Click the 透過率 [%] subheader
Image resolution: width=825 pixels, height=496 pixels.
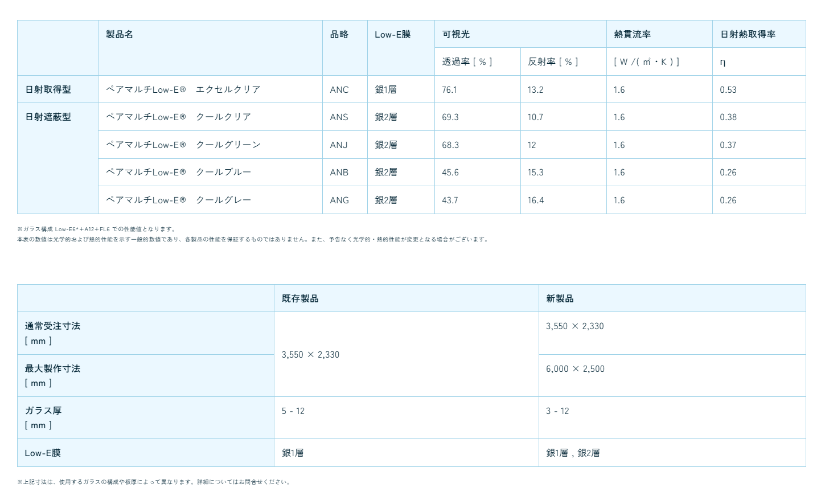[467, 62]
